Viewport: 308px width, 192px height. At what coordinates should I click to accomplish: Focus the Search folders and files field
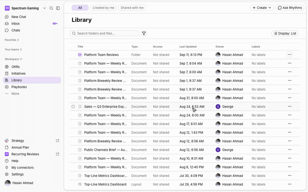pos(104,33)
